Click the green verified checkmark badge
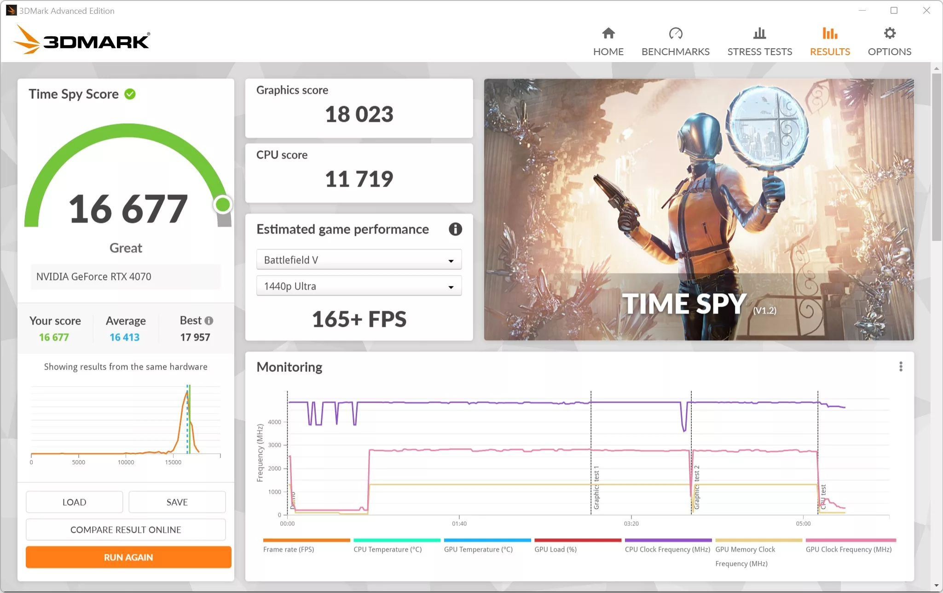This screenshot has height=593, width=943. 130,94
